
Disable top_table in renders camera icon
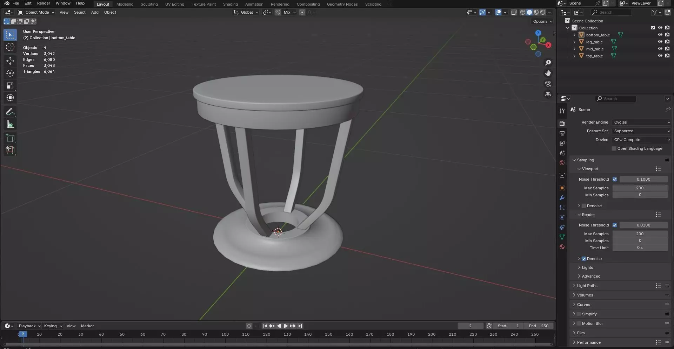pos(667,56)
